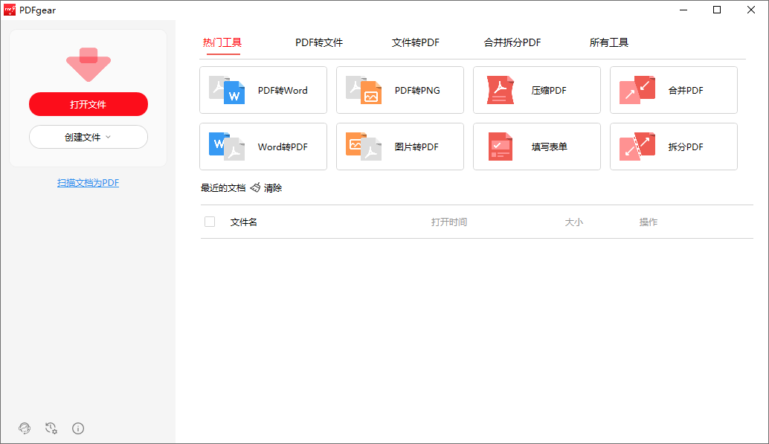The image size is (769, 444).
Task: Check for updates via the sync-gear icon
Action: click(x=51, y=428)
